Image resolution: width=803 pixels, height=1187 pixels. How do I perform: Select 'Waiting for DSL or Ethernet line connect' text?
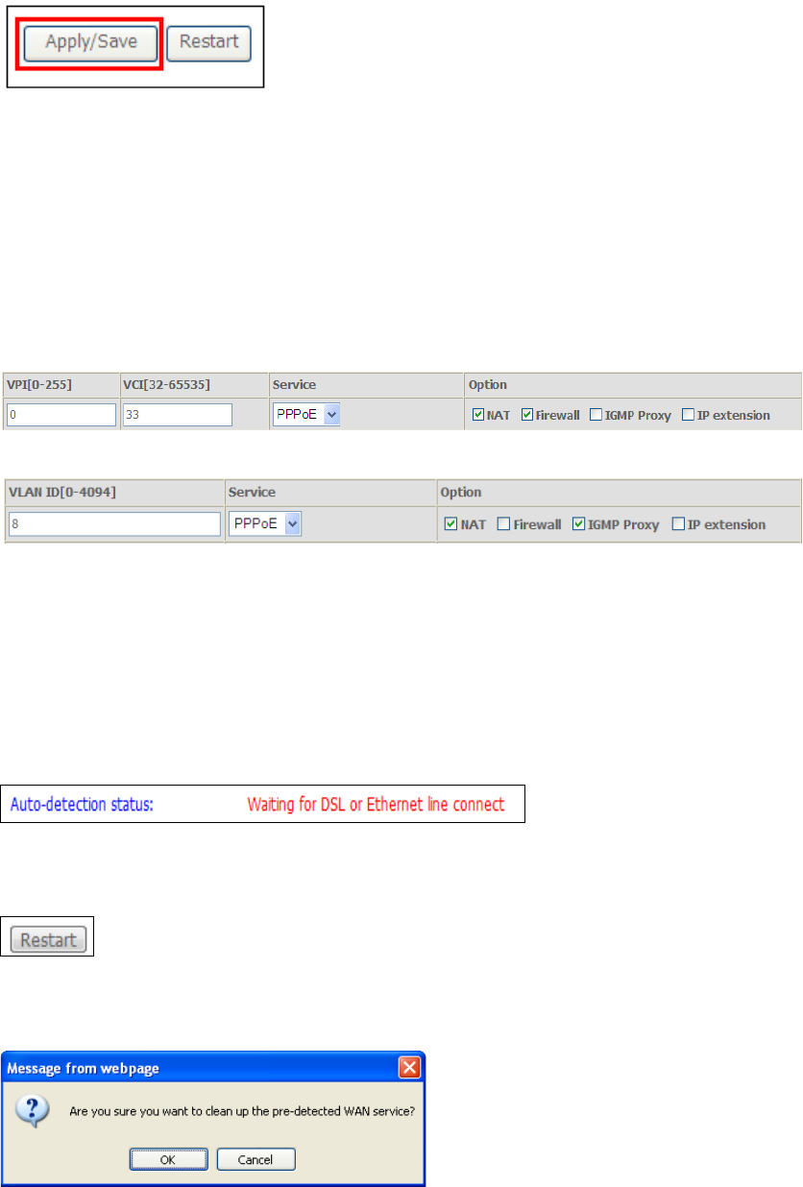376,805
